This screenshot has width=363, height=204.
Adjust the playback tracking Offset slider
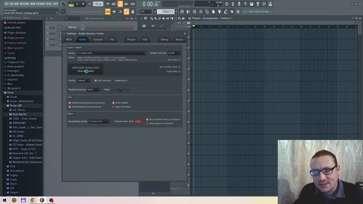point(120,90)
